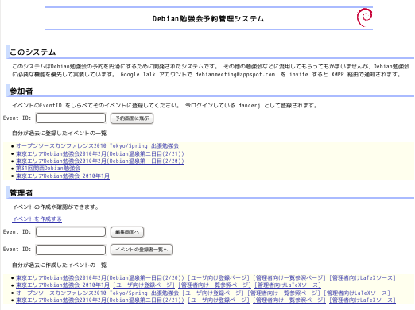Click the page title Debian勉強会予約管理システム
The height and width of the screenshot is (310, 415).
208,19
